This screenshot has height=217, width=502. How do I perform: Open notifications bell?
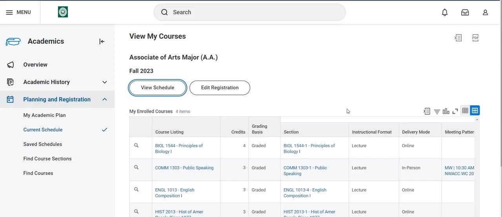(x=445, y=13)
